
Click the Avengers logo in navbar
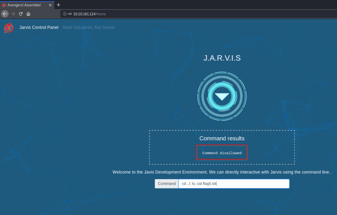point(9,28)
